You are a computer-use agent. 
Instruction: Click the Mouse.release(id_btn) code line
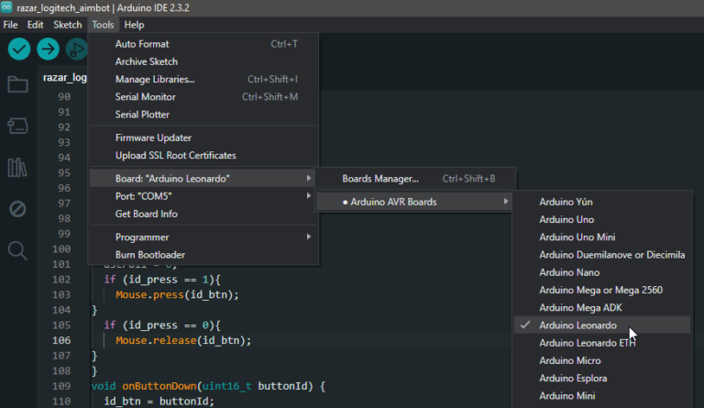point(183,341)
